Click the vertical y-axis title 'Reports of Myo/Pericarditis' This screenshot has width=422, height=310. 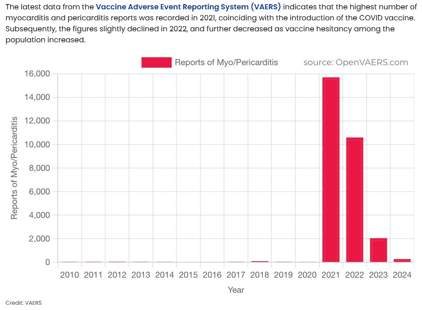[14, 168]
